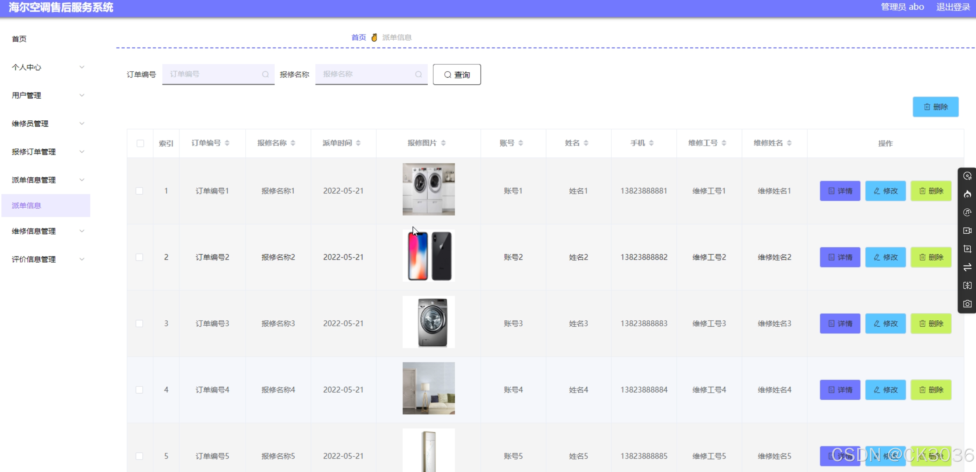Click the camera screenshot icon in side toolbar
The height and width of the screenshot is (472, 976).
click(x=967, y=304)
